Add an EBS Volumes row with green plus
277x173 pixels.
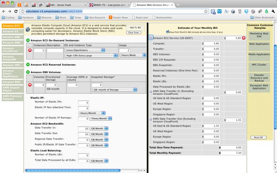tap(28, 72)
